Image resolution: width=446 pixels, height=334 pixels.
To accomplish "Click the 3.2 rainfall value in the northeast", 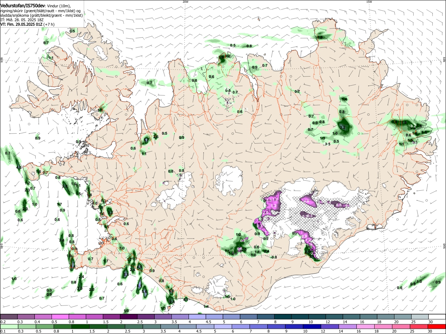I will click(x=342, y=127).
